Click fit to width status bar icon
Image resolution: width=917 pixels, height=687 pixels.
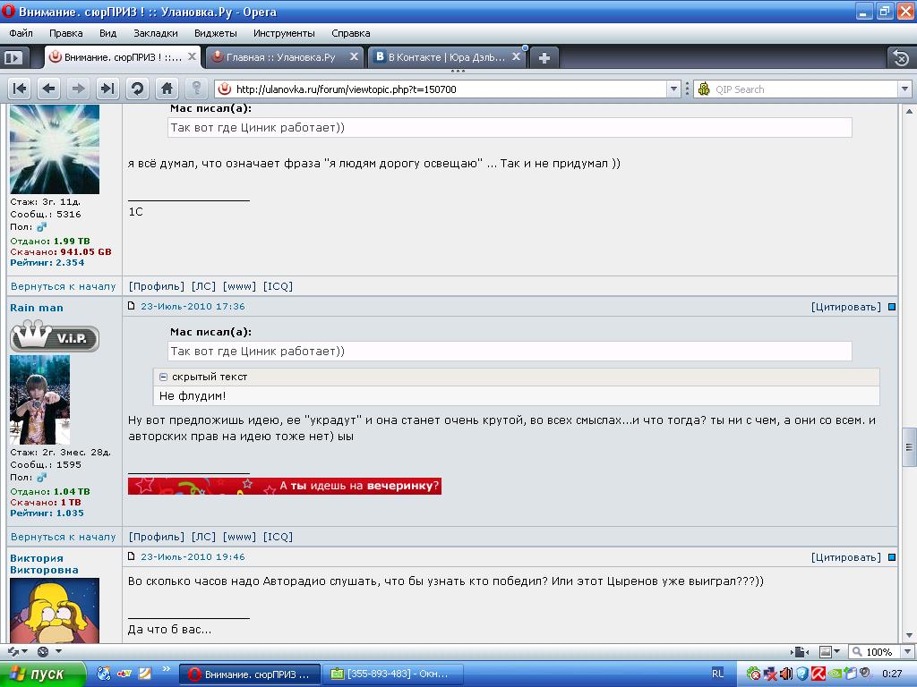click(x=800, y=652)
